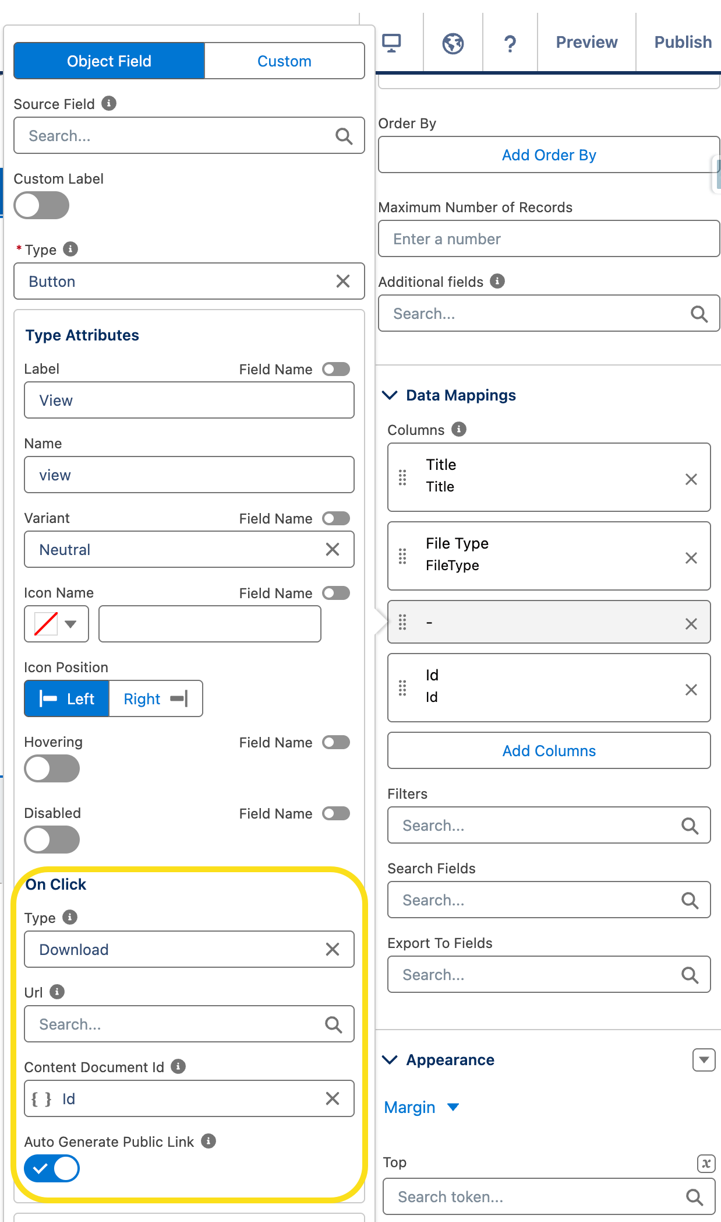Open help via question mark icon
Viewport: 721px width, 1222px height.
pyautogui.click(x=510, y=43)
